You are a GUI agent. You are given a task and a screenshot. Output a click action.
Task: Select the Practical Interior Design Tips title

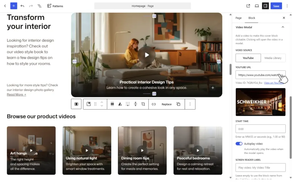[x=147, y=82]
